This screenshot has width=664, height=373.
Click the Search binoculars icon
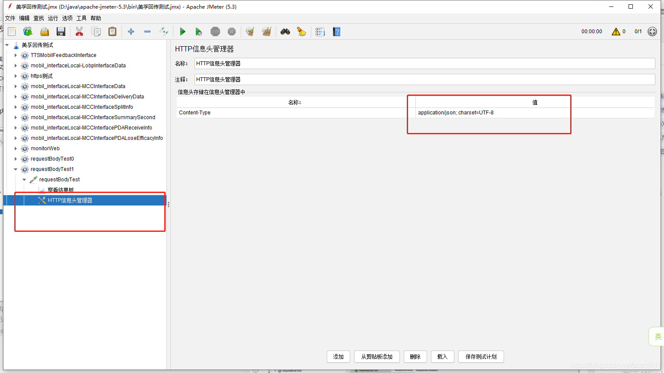285,32
